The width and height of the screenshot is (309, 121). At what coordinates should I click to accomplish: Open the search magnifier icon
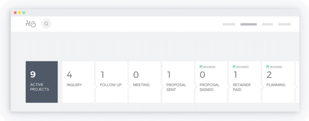pyautogui.click(x=46, y=24)
